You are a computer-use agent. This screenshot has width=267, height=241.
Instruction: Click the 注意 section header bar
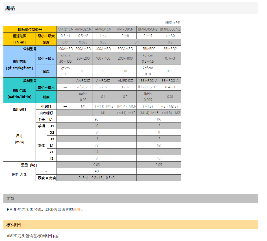point(131,198)
